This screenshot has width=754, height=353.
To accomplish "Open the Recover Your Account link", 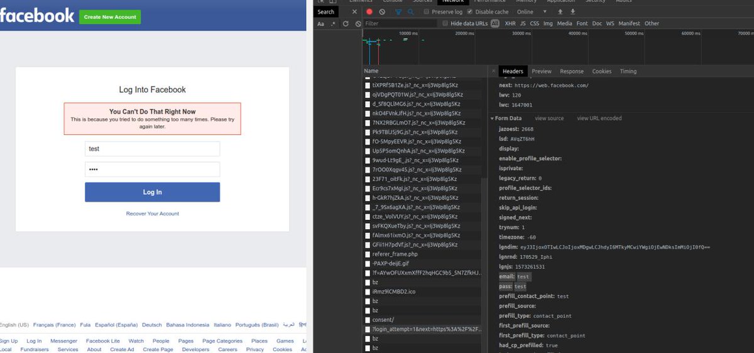I will 152,214.
